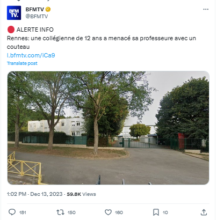
Task: Click the reply speech bubble icon
Action: click(12, 212)
